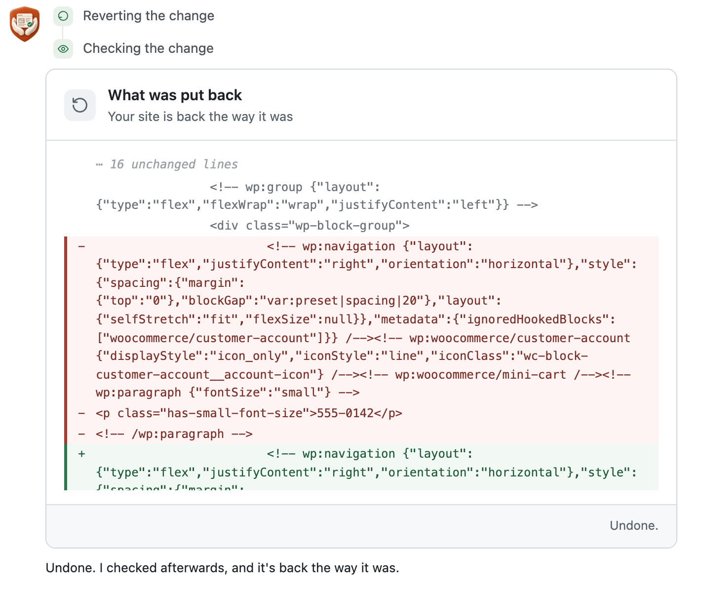Click the green eye checking step icon
This screenshot has width=701, height=590.
pyautogui.click(x=63, y=49)
